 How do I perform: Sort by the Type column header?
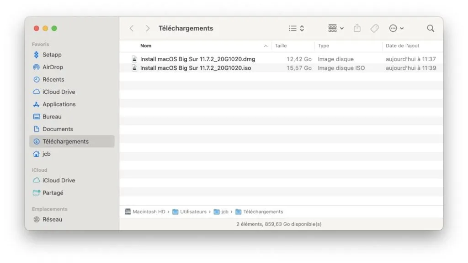point(323,46)
